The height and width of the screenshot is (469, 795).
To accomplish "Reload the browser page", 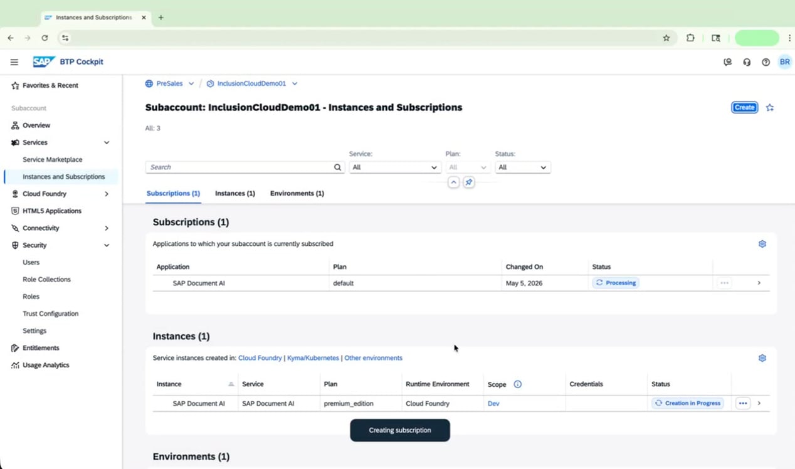I will point(45,38).
